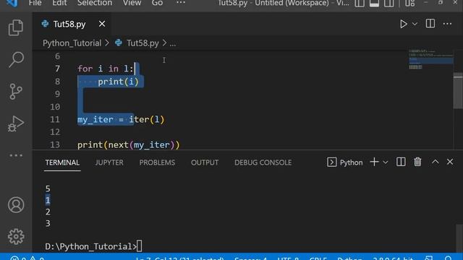Screen dimensions: 463x260
Task: Click 'iter(l)' call on line 11
Action: [146, 120]
